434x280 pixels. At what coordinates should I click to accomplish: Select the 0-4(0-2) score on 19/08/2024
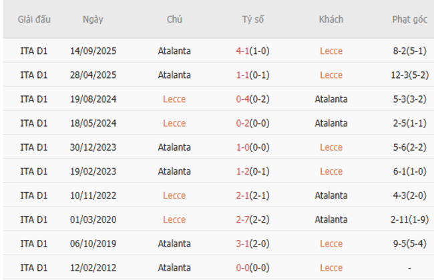click(252, 99)
